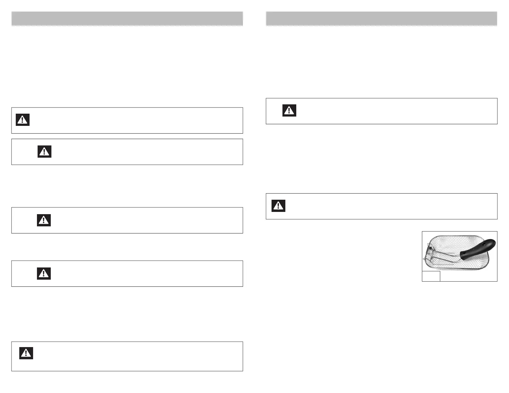509x393 pixels.
Task: Click the gray header bar on the left page
Action: [x=127, y=19]
